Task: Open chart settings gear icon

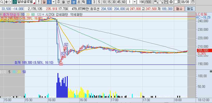Action: coord(171,2)
